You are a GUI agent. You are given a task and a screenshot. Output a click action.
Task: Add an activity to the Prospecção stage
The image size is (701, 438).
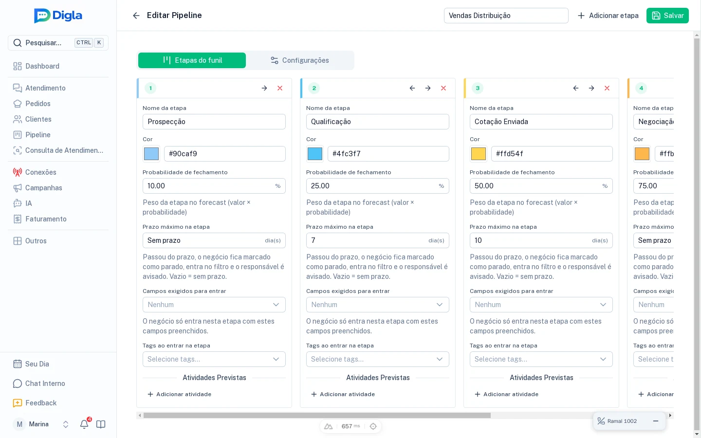180,394
